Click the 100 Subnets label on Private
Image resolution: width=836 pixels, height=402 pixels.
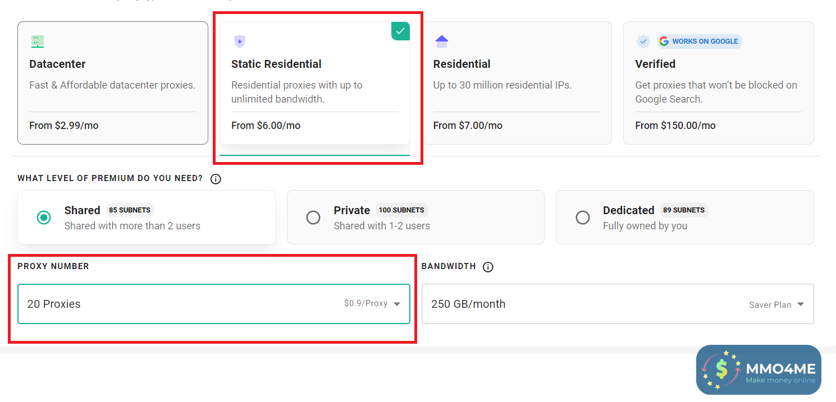coord(401,210)
